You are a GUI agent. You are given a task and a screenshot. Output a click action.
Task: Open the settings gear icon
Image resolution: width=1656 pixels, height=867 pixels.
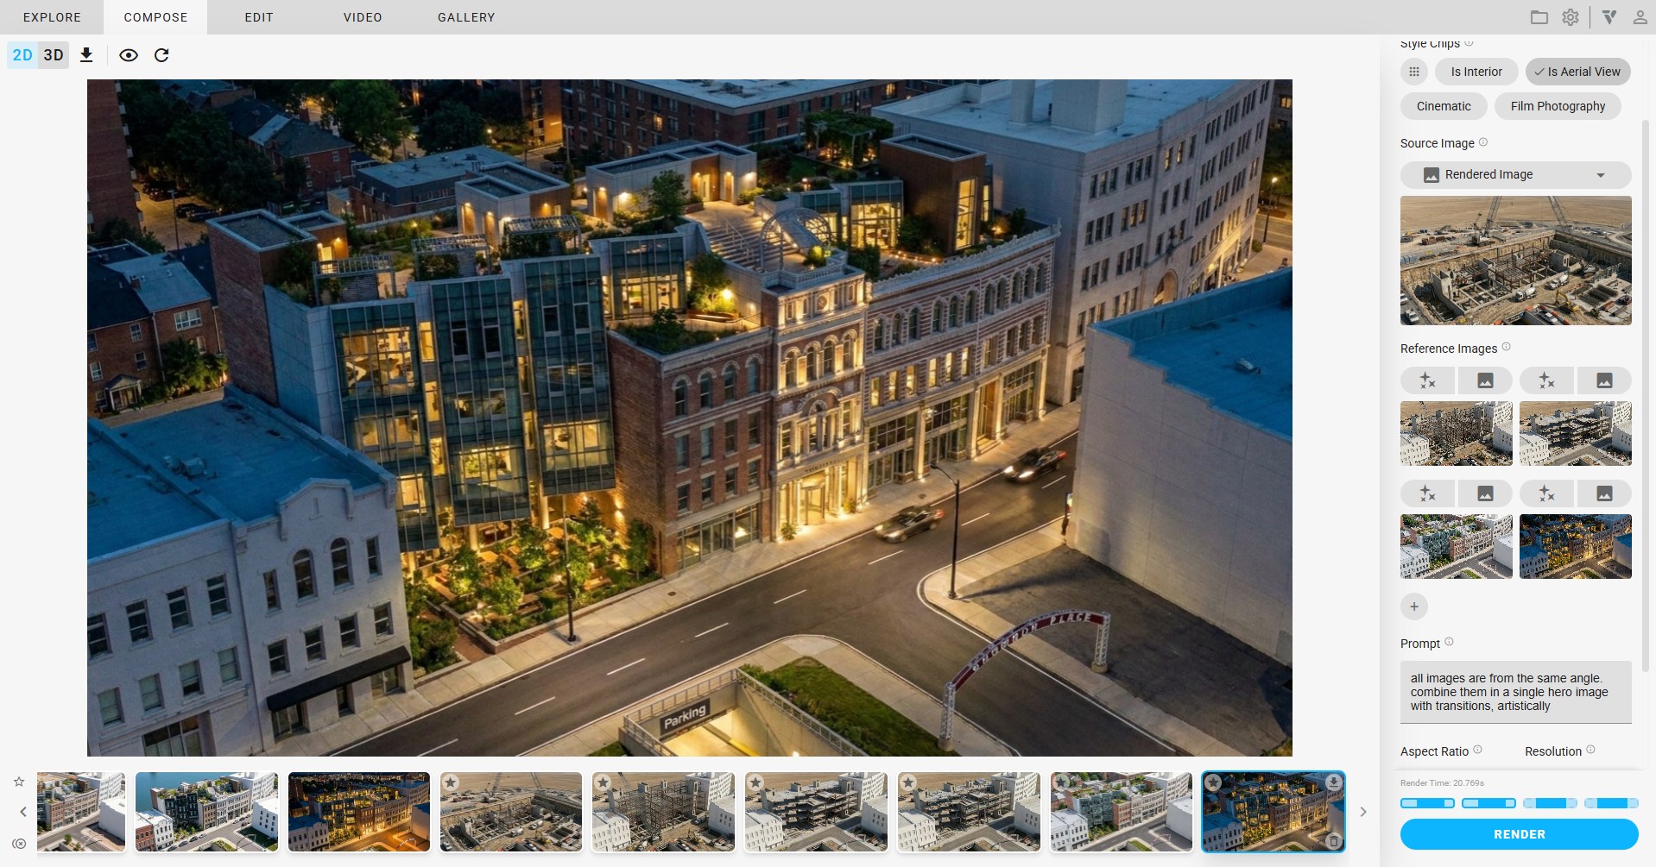(x=1570, y=17)
